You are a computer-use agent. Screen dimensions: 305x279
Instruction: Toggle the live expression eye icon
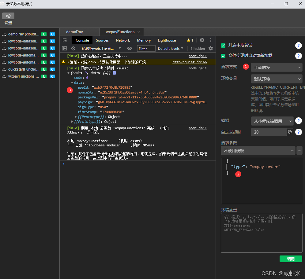point(129,48)
